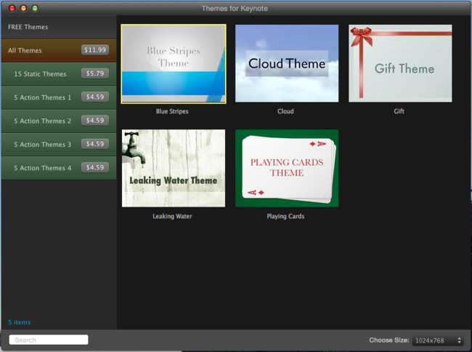
Task: Click $4.59 button for Action Themes 3
Action: (x=95, y=144)
